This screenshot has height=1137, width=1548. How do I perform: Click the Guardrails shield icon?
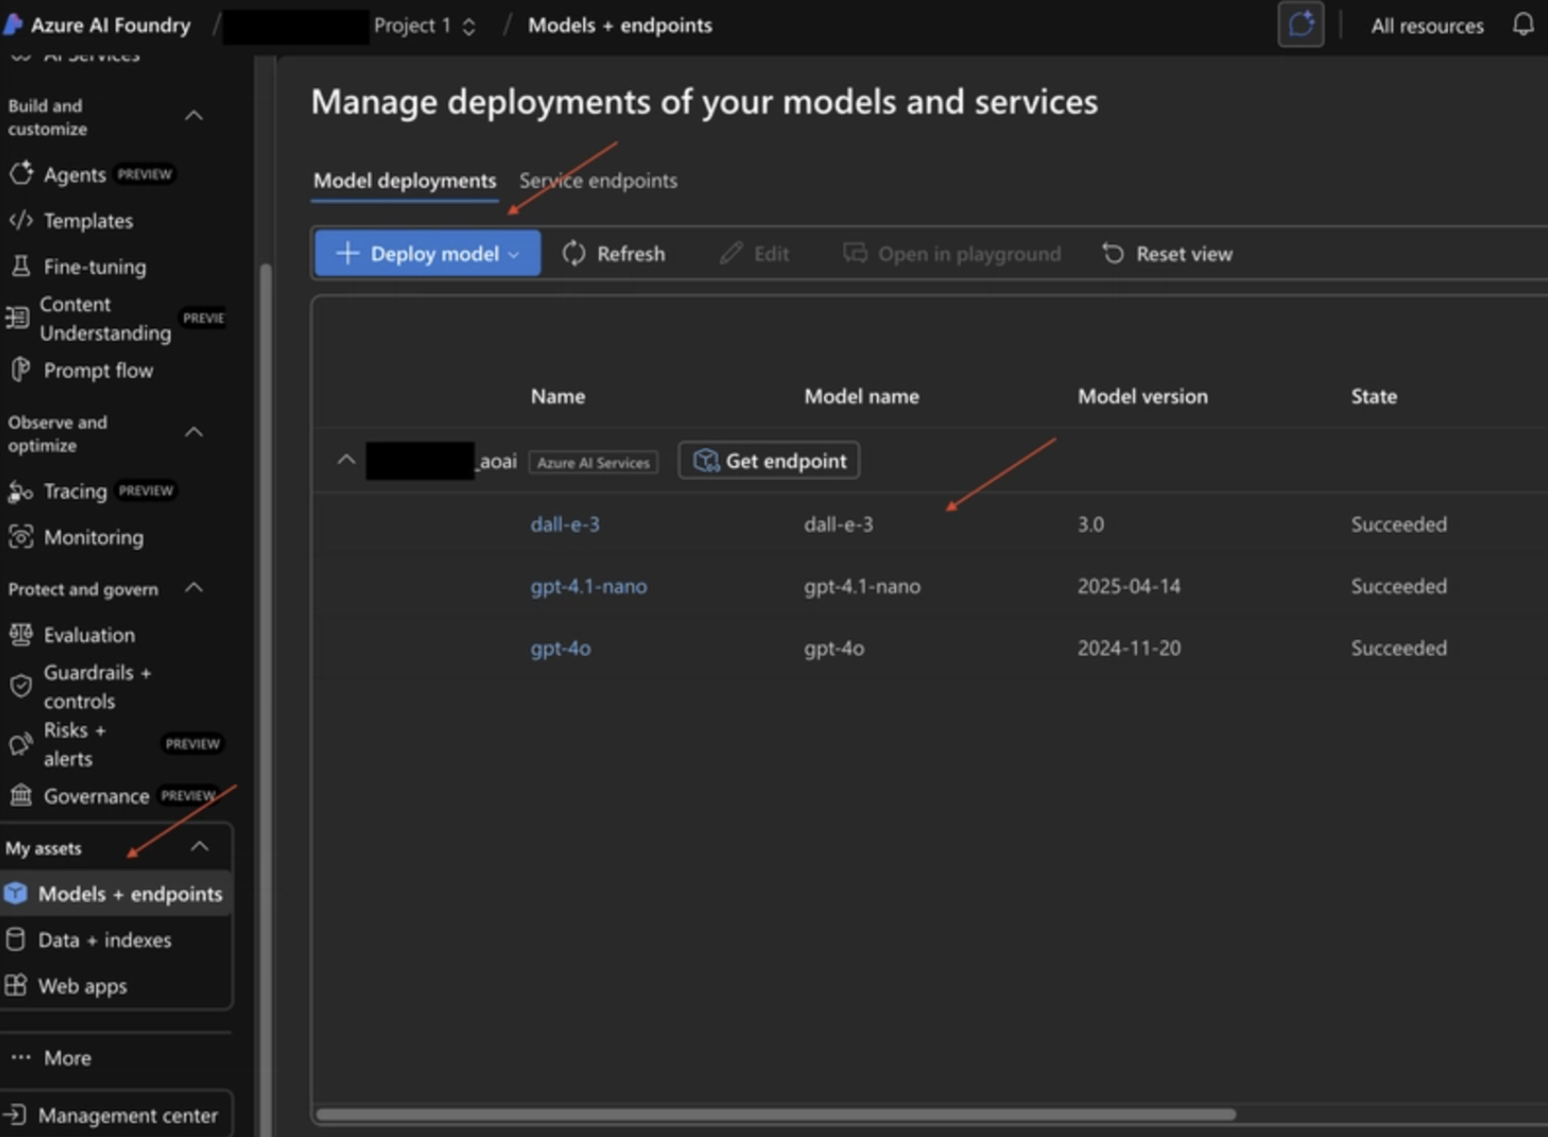[20, 686]
